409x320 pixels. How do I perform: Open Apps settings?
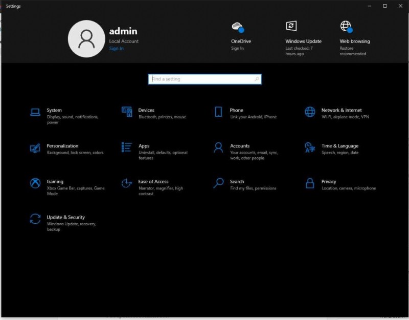[143, 145]
